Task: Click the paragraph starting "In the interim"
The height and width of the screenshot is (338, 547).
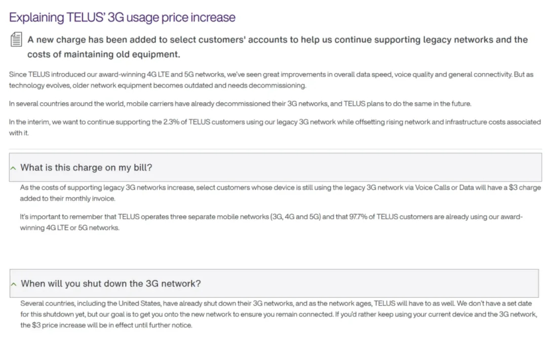Action: tap(275, 127)
